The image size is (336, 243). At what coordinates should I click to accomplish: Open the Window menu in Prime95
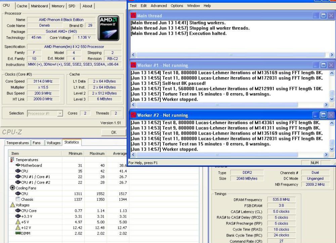[x=193, y=6]
